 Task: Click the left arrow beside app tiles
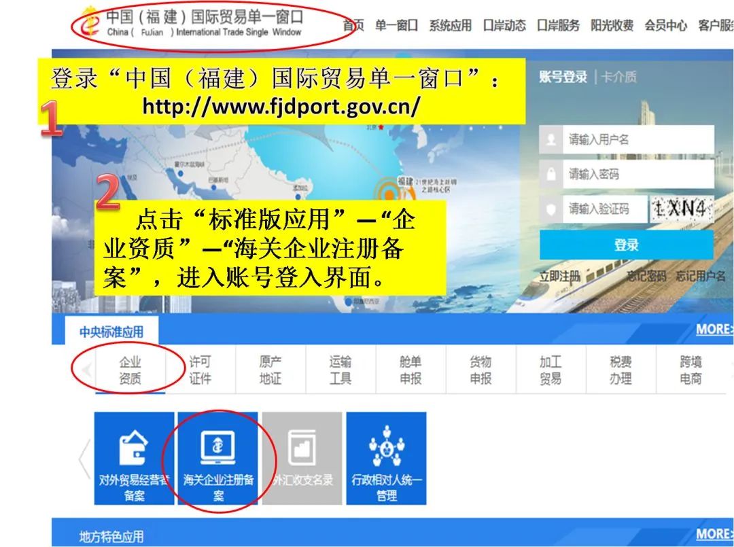pos(84,459)
